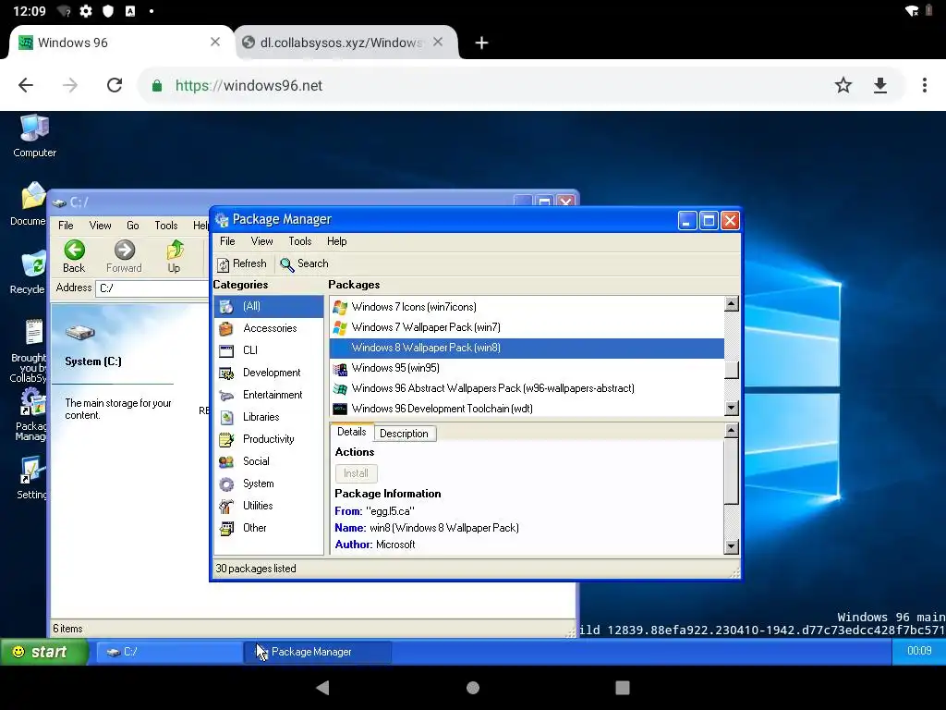Select the Accessories category

pyautogui.click(x=269, y=328)
